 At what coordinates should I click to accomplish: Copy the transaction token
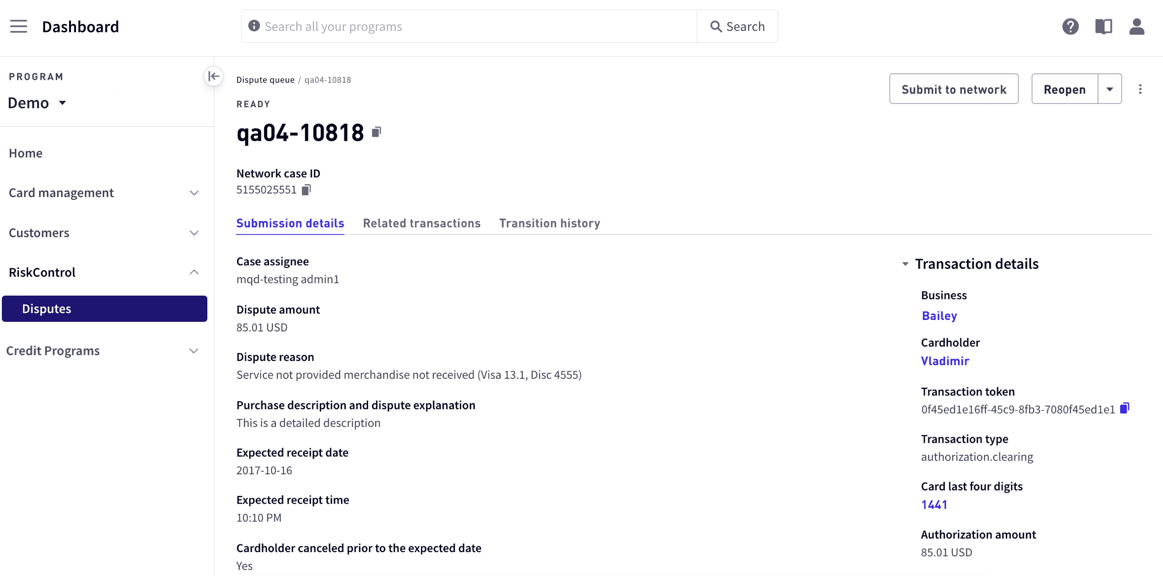pyautogui.click(x=1125, y=408)
